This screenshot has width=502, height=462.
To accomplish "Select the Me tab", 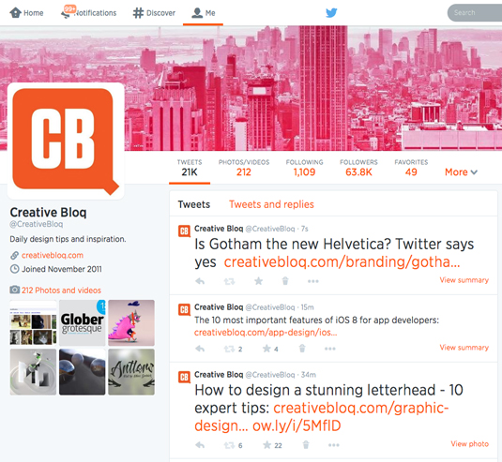I will [203, 13].
